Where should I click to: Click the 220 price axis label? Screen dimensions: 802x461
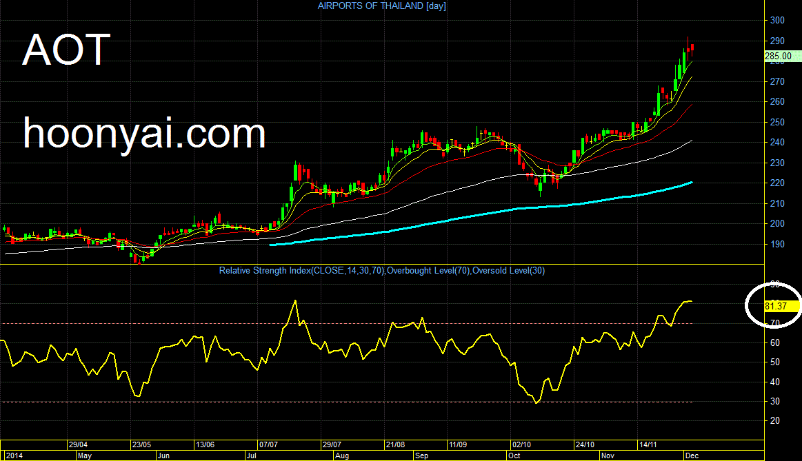click(777, 183)
